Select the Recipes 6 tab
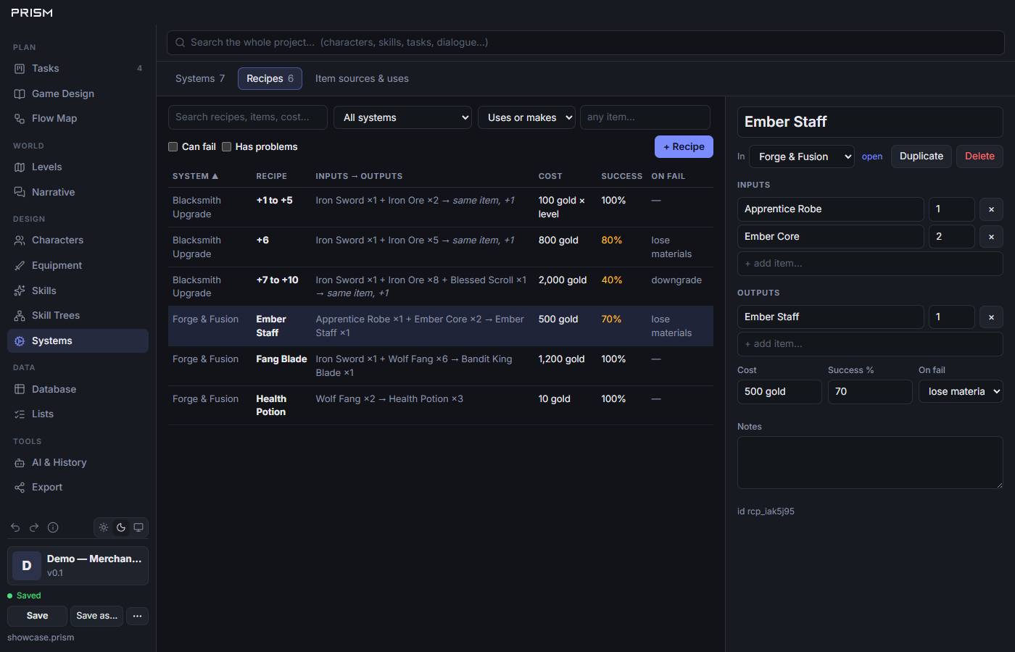 (x=270, y=78)
